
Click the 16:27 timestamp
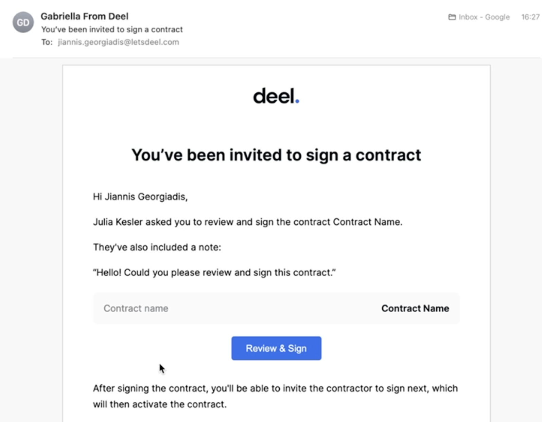point(530,17)
